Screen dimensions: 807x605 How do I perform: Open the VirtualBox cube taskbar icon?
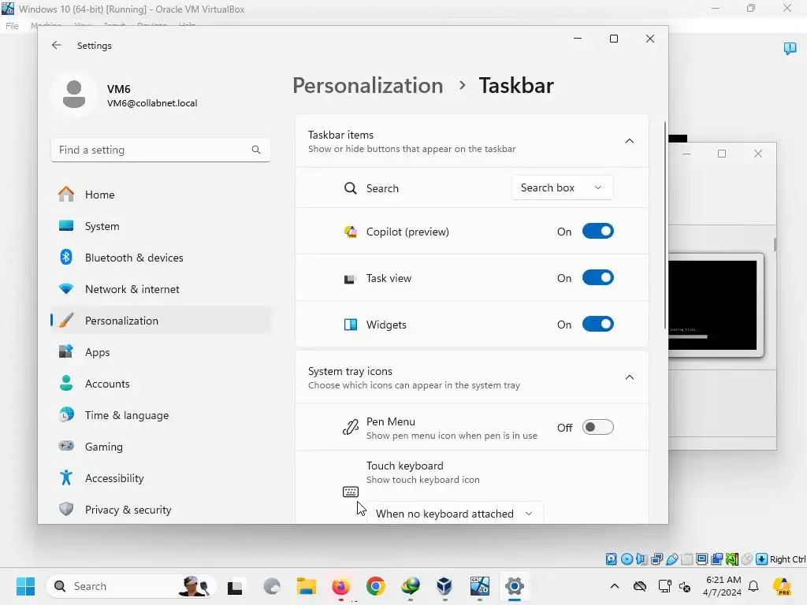(444, 586)
